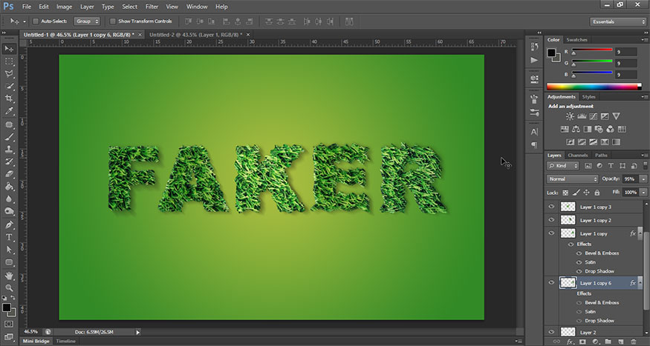Select the Pen tool
The width and height of the screenshot is (650, 346).
point(9,225)
